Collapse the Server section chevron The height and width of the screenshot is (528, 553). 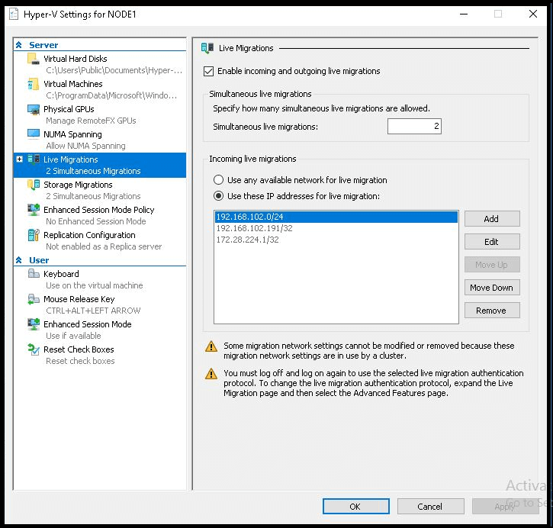(19, 45)
